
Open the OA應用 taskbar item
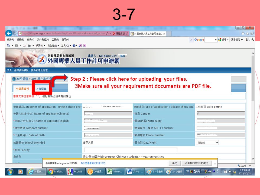coord(95,172)
